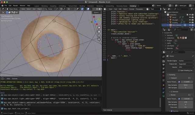Uncheck the Collection exclude checkbox
Screen dimensions: 195x115
(187, 15)
